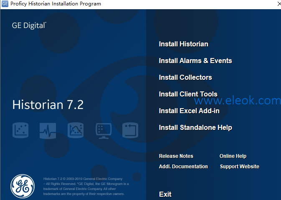Open Online Help link
This screenshot has width=281, height=200.
click(233, 156)
